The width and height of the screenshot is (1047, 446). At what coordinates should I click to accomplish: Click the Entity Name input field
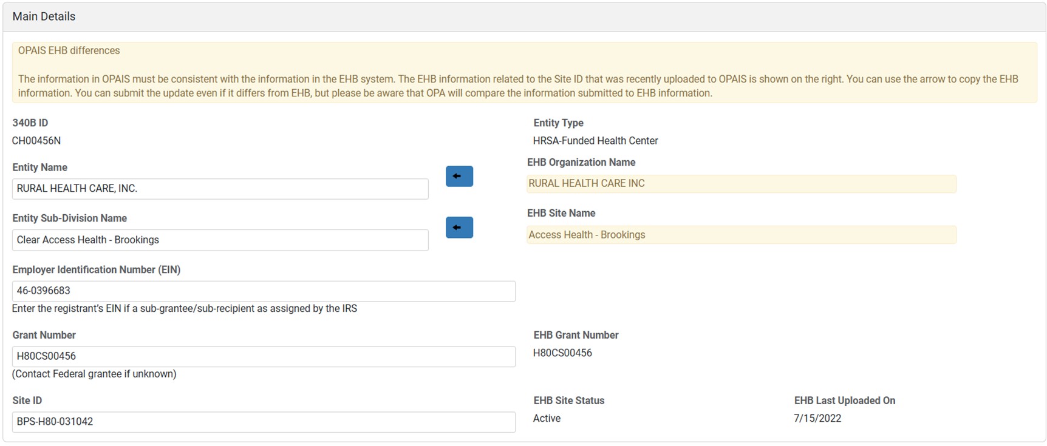[220, 189]
